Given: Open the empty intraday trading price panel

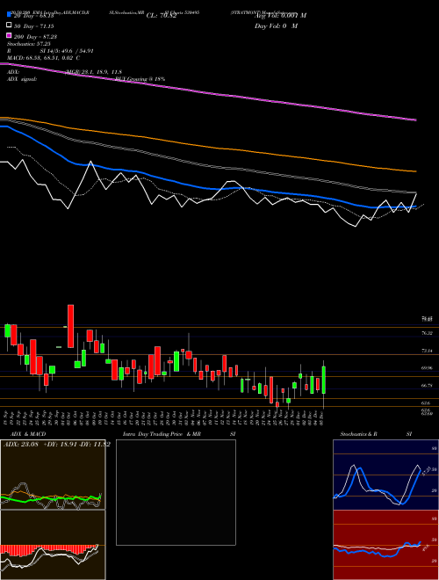Looking at the screenshot, I should (176, 492).
